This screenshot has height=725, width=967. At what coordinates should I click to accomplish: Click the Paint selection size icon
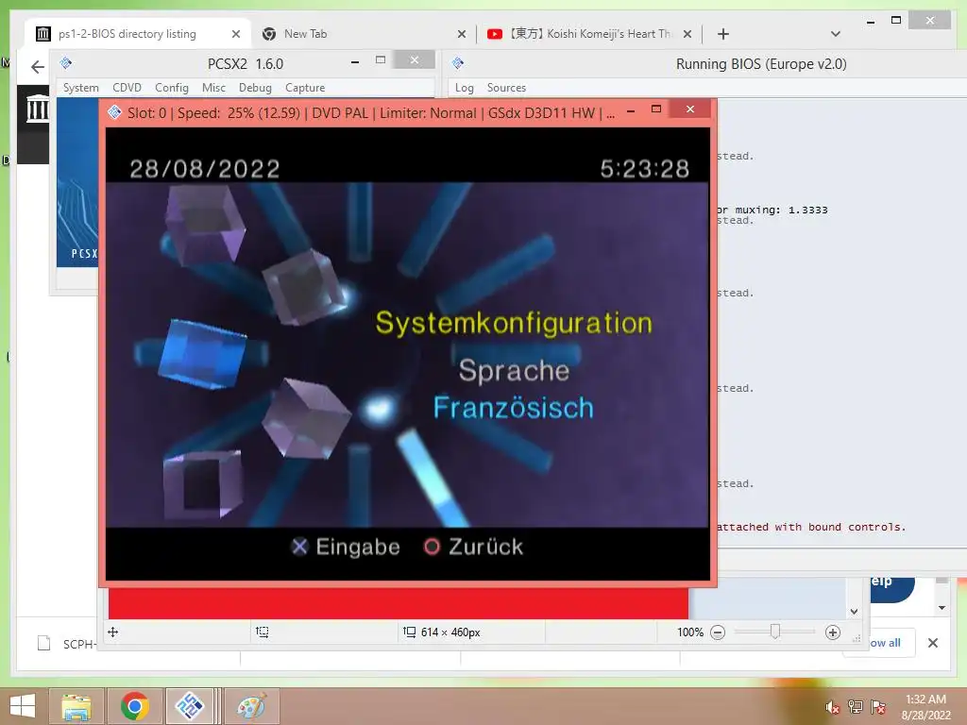[263, 632]
